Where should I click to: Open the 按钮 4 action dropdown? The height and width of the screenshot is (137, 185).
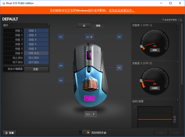(x=36, y=44)
